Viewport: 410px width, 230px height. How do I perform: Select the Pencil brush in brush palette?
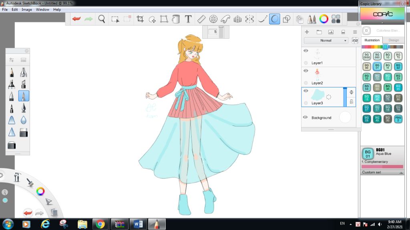12,72
